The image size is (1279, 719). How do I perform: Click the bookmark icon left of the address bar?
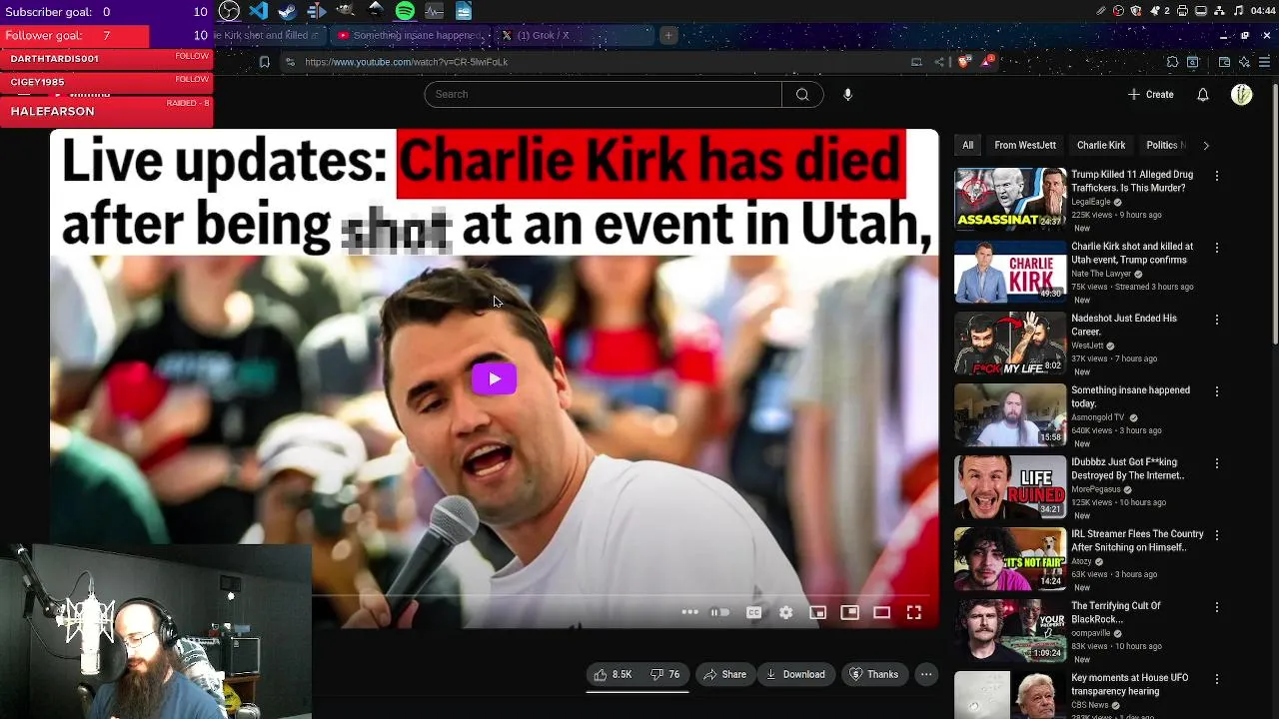(265, 62)
